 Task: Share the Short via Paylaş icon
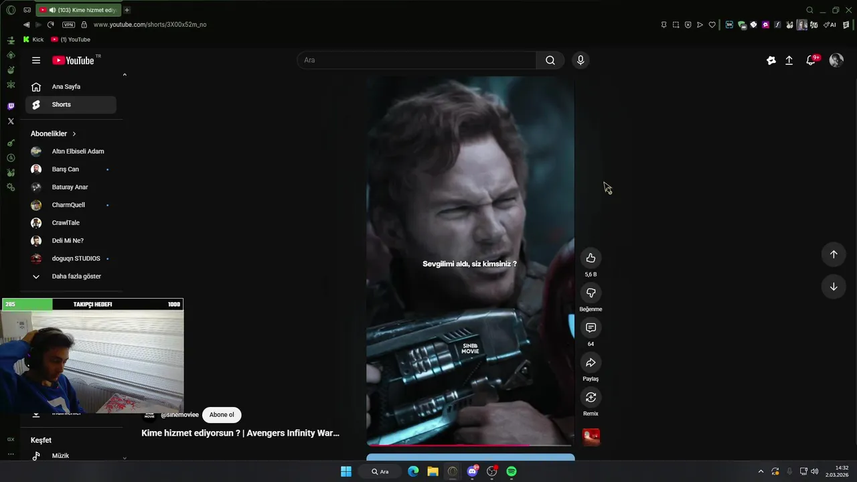[x=591, y=362]
